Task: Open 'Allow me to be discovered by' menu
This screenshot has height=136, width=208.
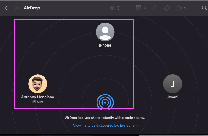Action: [x=105, y=125]
